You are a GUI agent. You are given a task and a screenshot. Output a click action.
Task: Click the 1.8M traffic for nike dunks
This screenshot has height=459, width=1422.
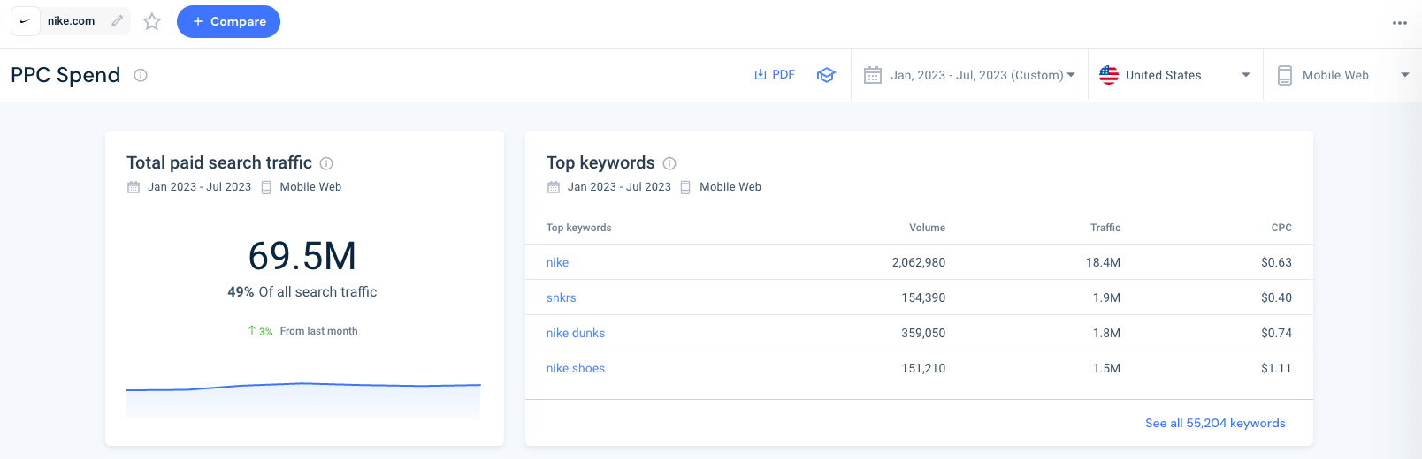pos(1106,333)
